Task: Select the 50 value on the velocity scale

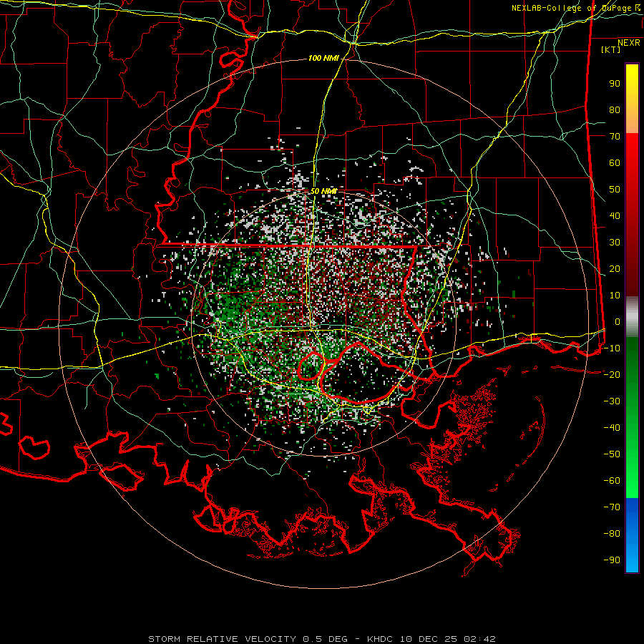Action: pyautogui.click(x=615, y=190)
